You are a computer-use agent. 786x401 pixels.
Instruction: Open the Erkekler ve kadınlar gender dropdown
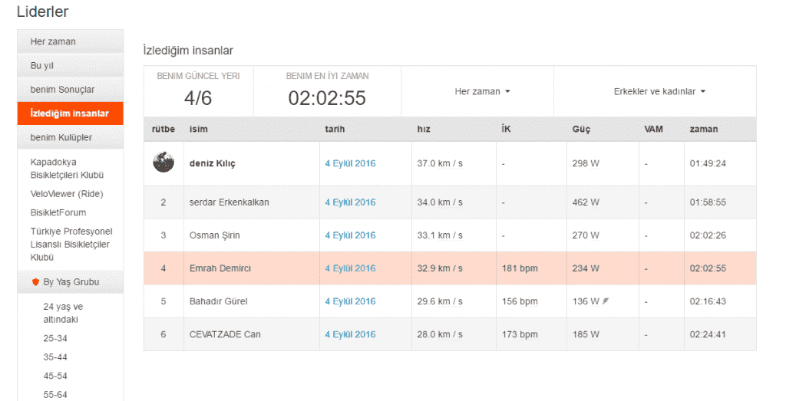click(x=659, y=91)
